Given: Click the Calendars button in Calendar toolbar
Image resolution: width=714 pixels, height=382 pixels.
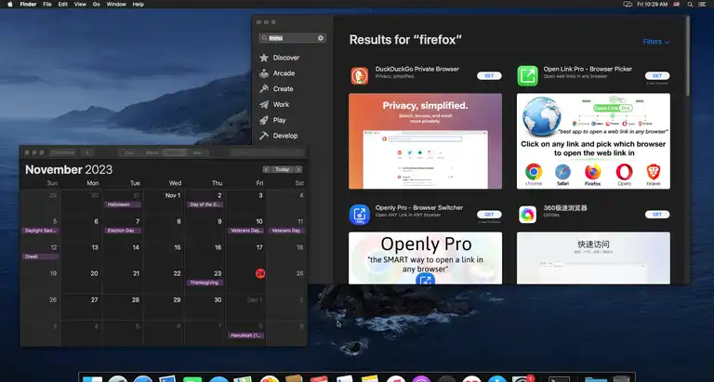Looking at the screenshot, I should 62,153.
